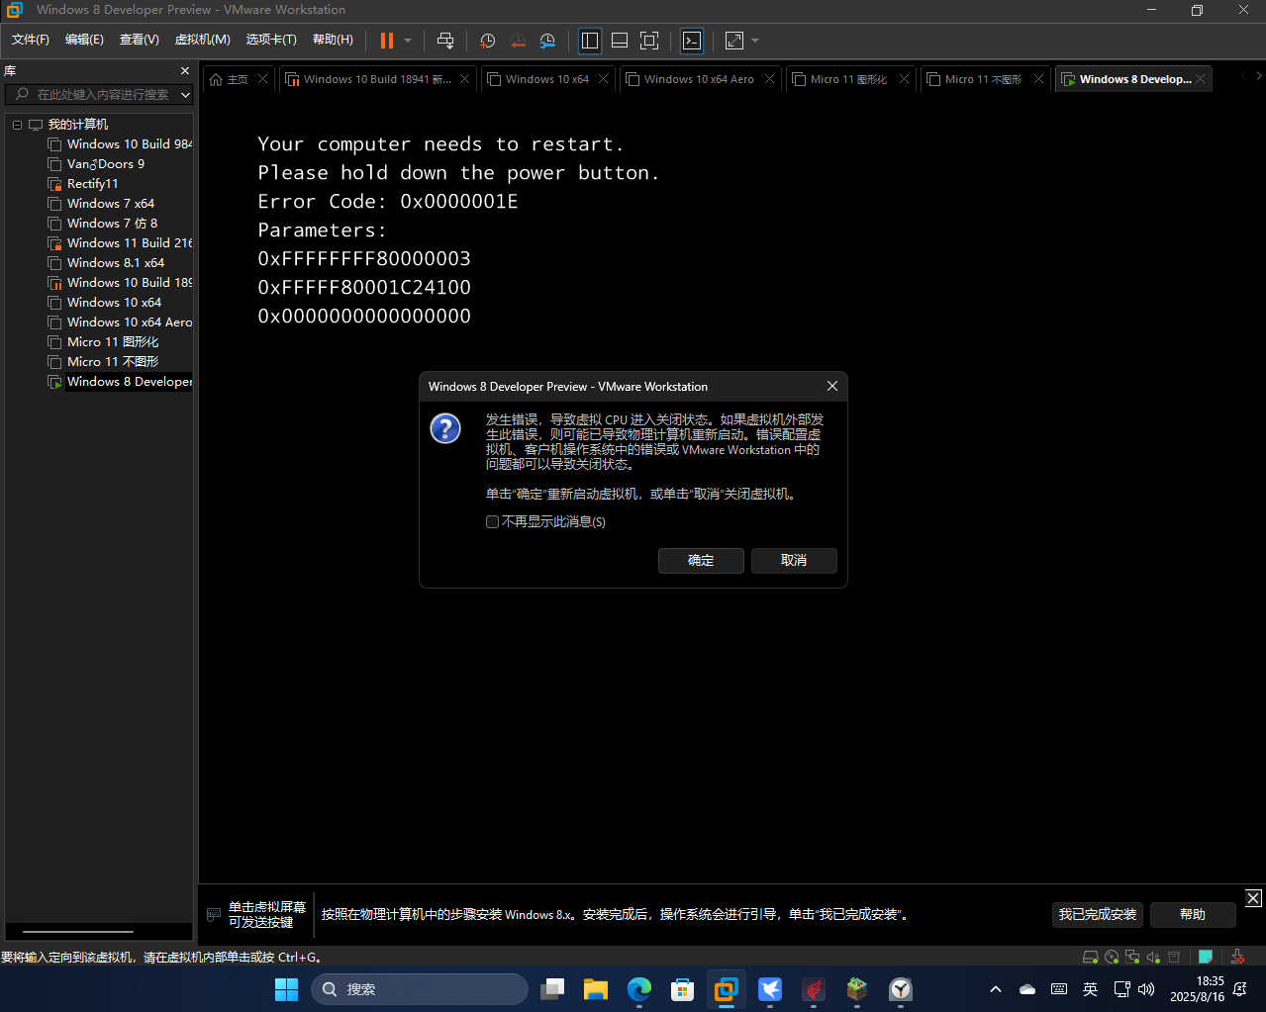1266x1012 pixels.
Task: Collapse the 我的计算机 tree node
Action: click(x=17, y=125)
